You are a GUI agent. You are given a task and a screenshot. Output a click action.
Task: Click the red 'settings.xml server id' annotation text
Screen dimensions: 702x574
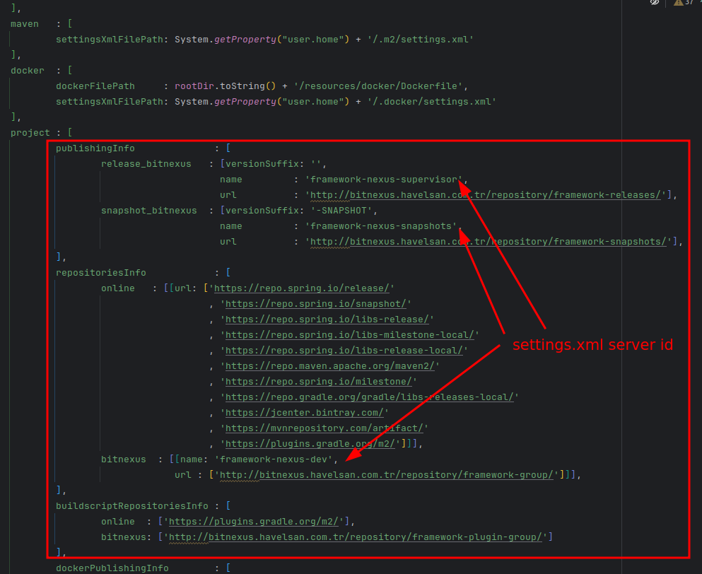click(592, 346)
